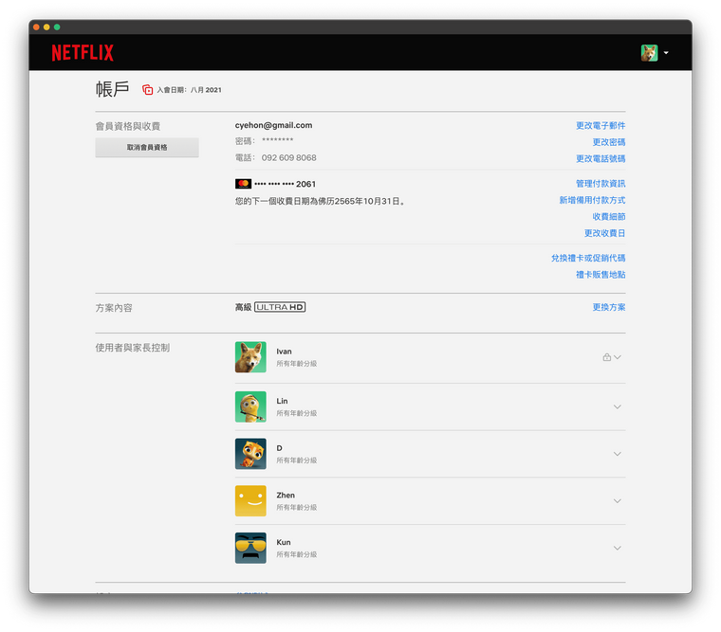Screen dimensions: 721x632
Task: Click the yellow macOS minimize window button
Action: click(46, 27)
